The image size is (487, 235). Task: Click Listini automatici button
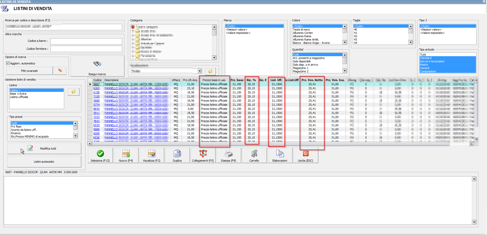[44, 162]
